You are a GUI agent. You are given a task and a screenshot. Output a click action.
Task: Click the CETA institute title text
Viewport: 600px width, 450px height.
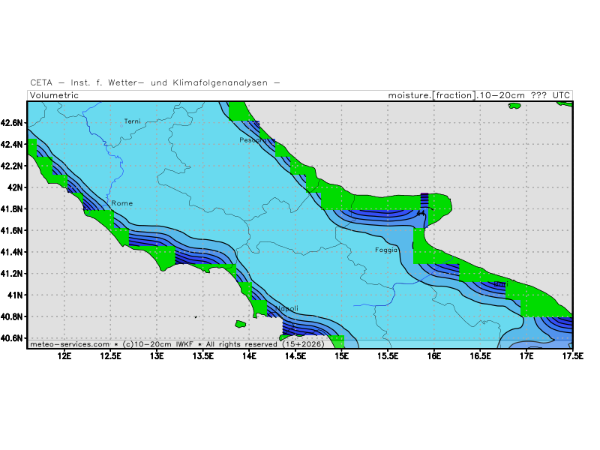pos(154,82)
